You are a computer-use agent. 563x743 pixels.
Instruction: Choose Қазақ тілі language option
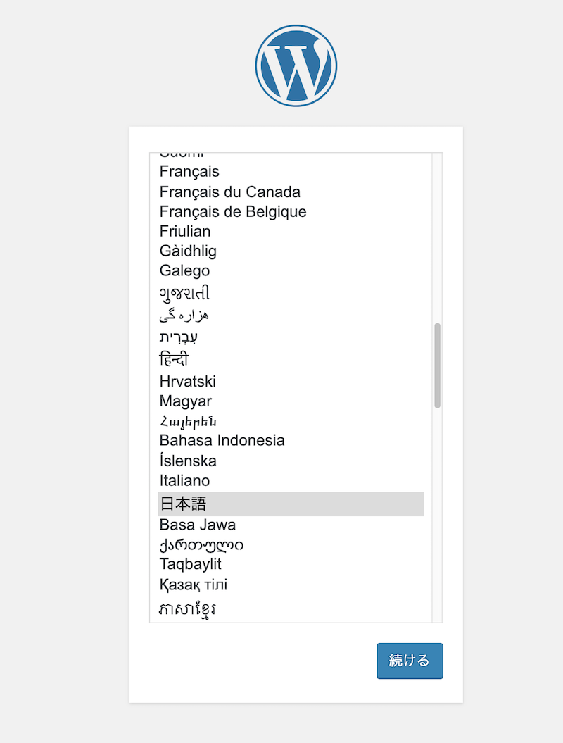pos(194,585)
